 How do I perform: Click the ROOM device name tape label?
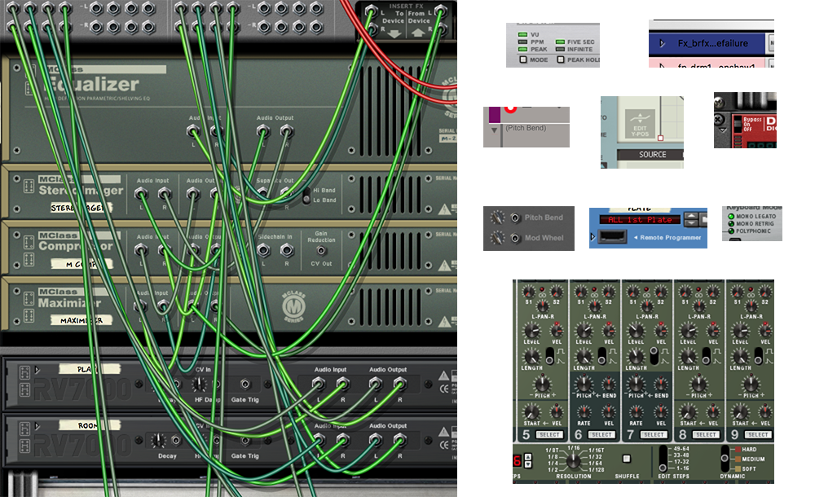pyautogui.click(x=90, y=425)
